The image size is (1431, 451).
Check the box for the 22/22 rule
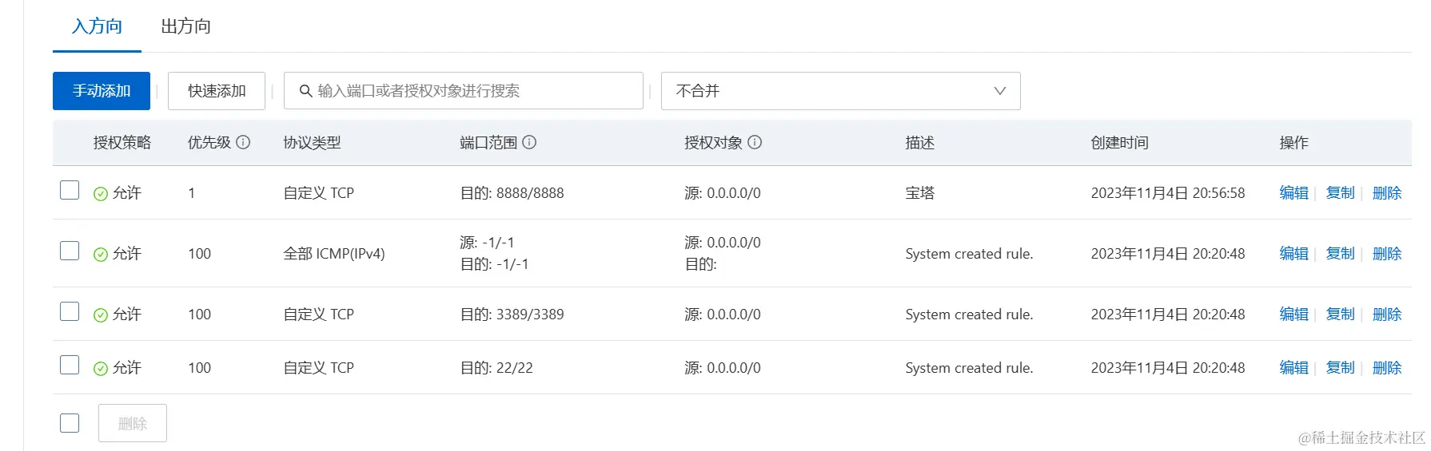pos(70,365)
